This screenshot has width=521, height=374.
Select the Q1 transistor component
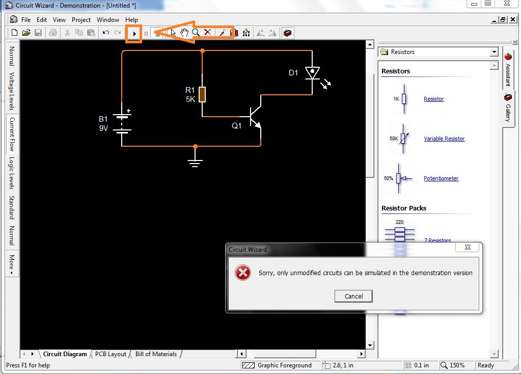(255, 116)
